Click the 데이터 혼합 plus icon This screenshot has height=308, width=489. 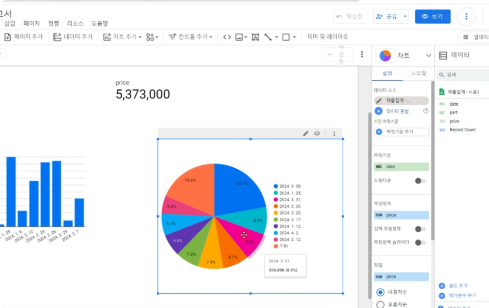pos(378,111)
